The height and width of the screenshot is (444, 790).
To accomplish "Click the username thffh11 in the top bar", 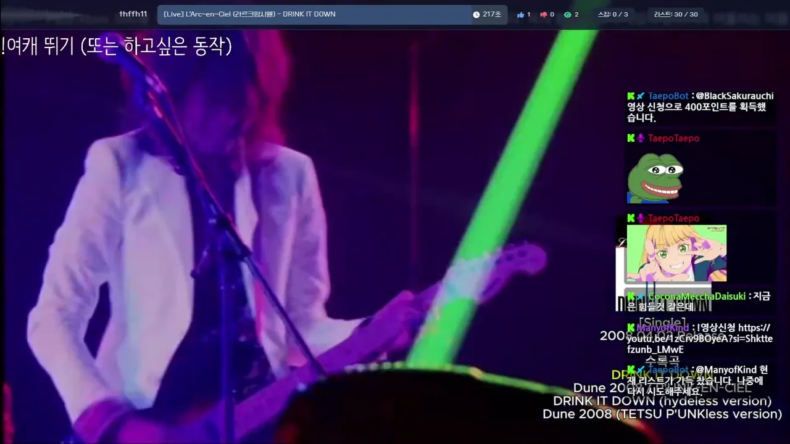I will pos(133,14).
